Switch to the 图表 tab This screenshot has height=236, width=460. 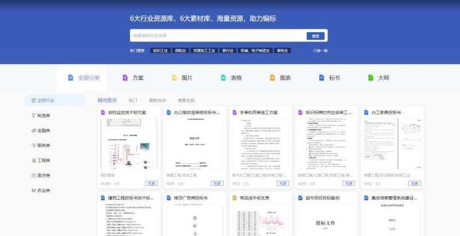point(281,78)
